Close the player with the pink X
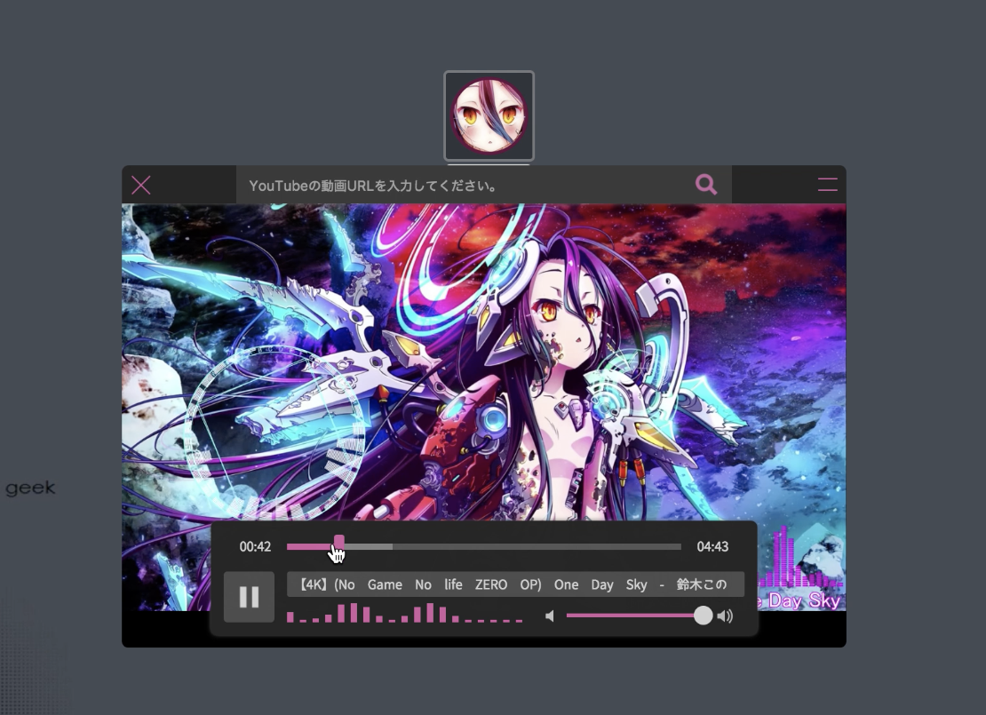The width and height of the screenshot is (986, 715). coord(141,185)
